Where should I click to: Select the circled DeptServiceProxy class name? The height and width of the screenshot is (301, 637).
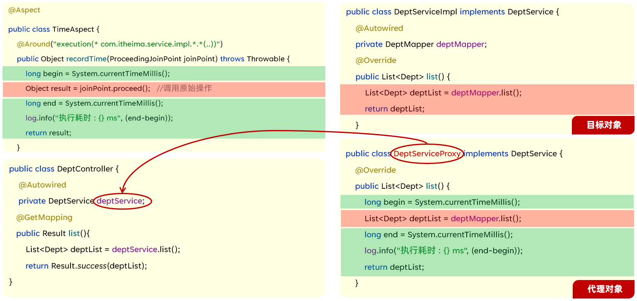(x=426, y=153)
